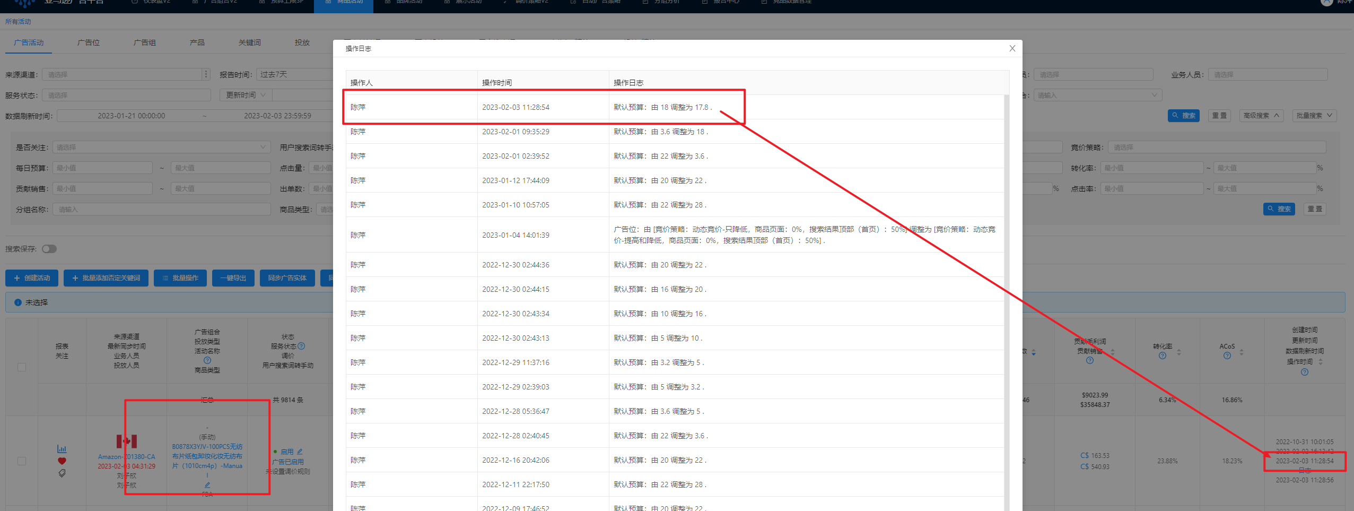The image size is (1354, 511).
Task: Click the help icon under 操作时间 header
Action: (x=1305, y=372)
